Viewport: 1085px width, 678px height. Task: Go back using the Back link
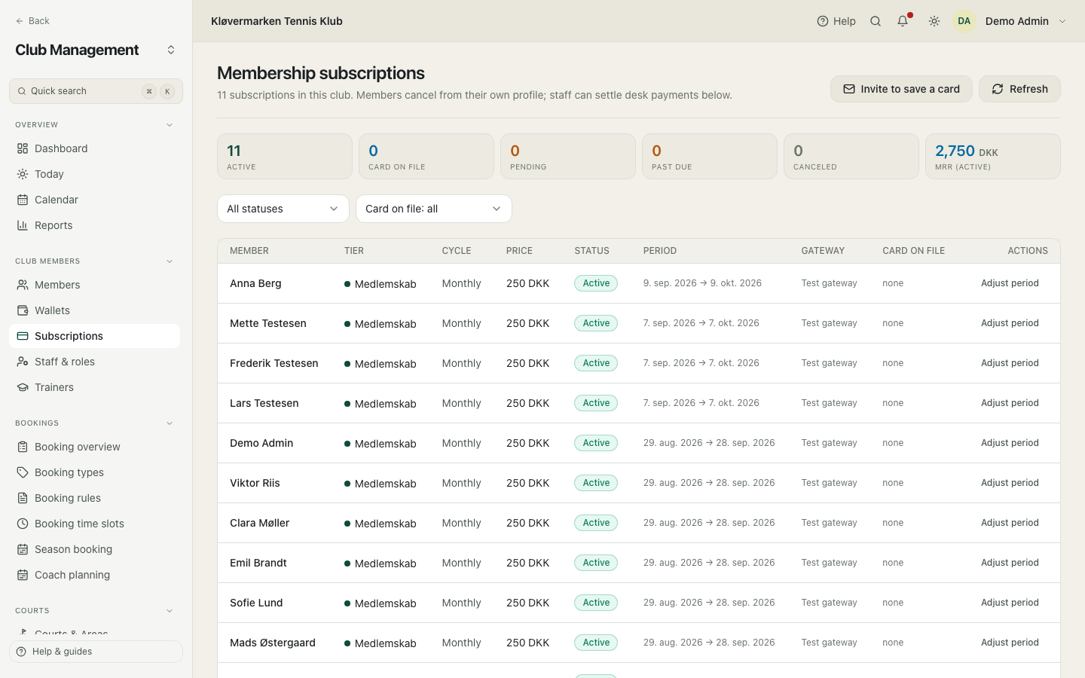[32, 21]
